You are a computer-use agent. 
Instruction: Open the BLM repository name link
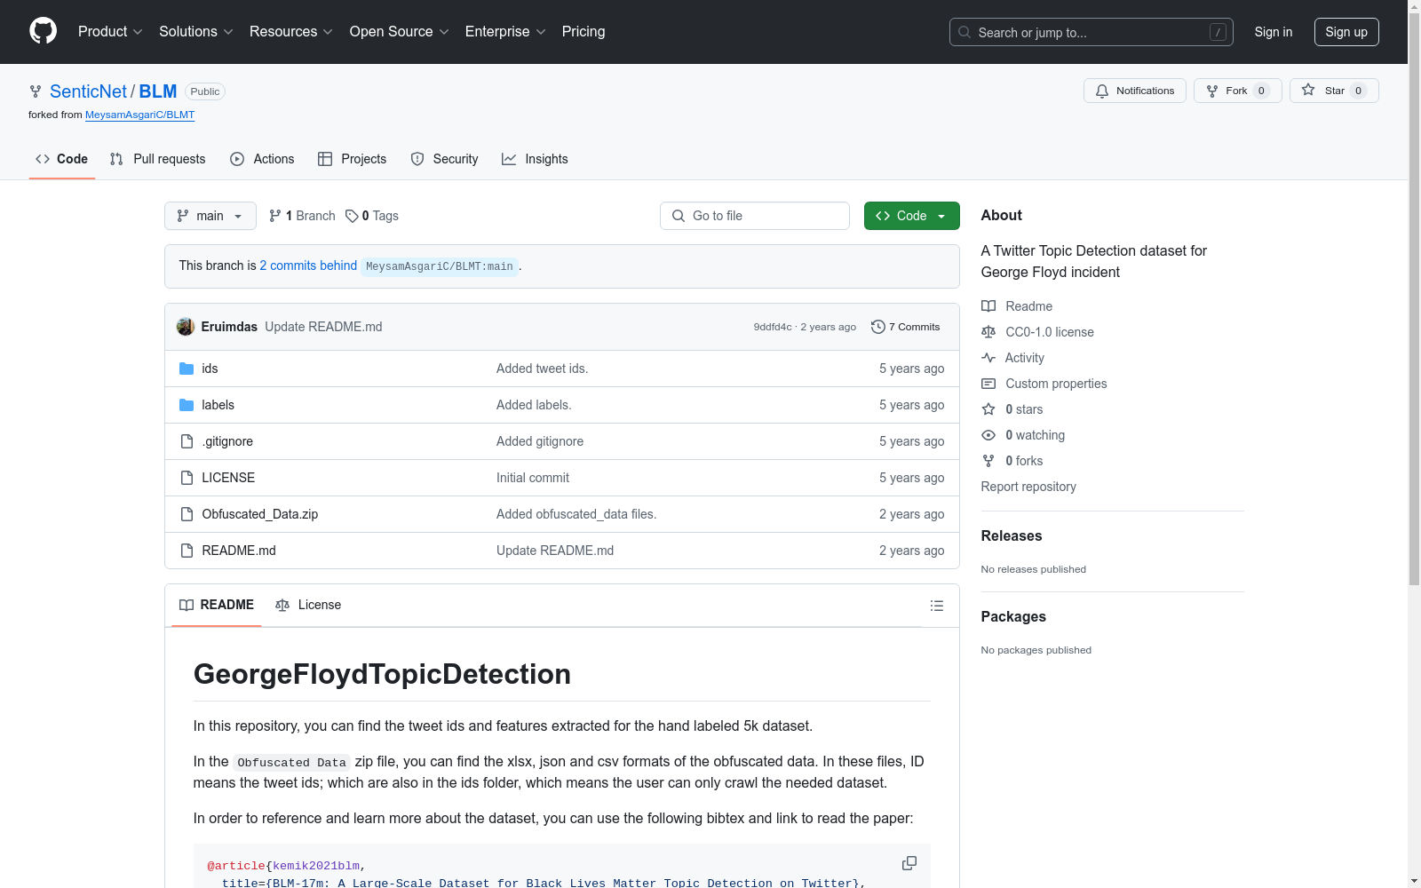pos(158,91)
